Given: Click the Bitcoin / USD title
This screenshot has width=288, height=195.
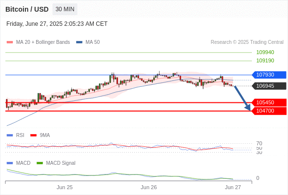Looking at the screenshot, I should (27, 9).
